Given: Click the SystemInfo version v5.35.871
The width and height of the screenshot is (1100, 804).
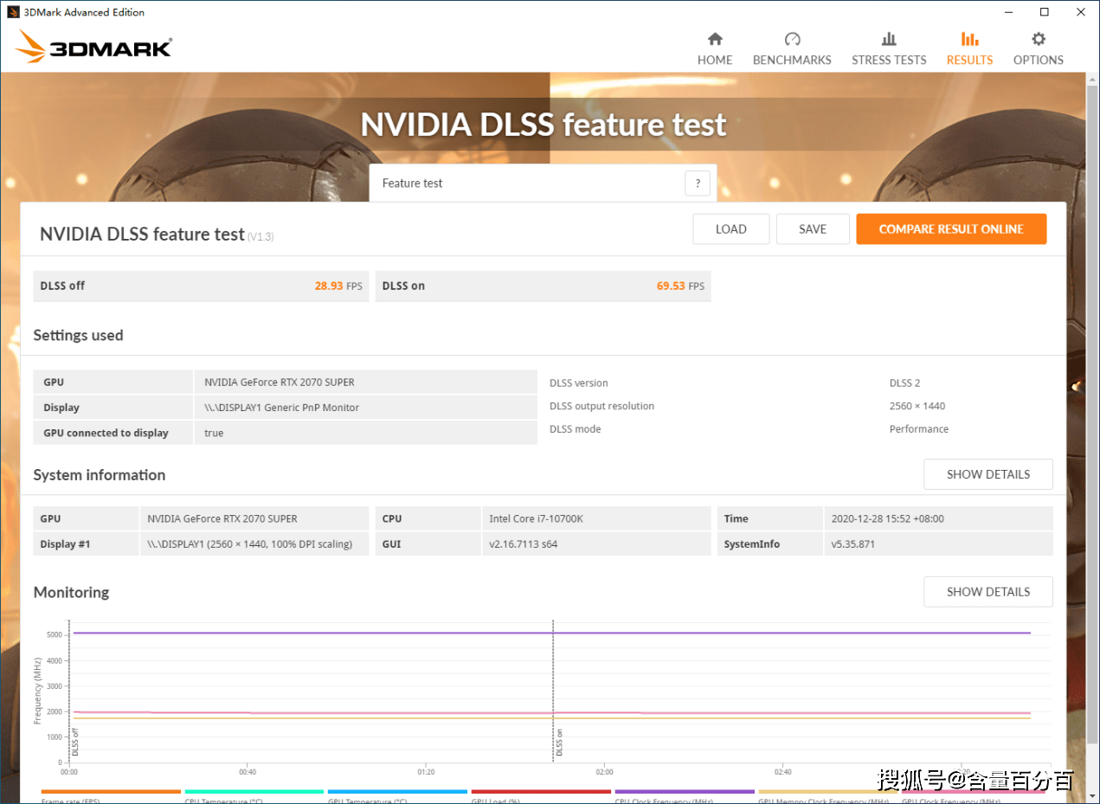Looking at the screenshot, I should (x=852, y=544).
